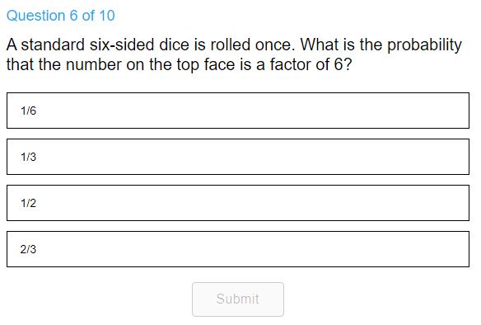Click the '1/2' text label
This screenshot has height=325, width=481.
click(28, 203)
